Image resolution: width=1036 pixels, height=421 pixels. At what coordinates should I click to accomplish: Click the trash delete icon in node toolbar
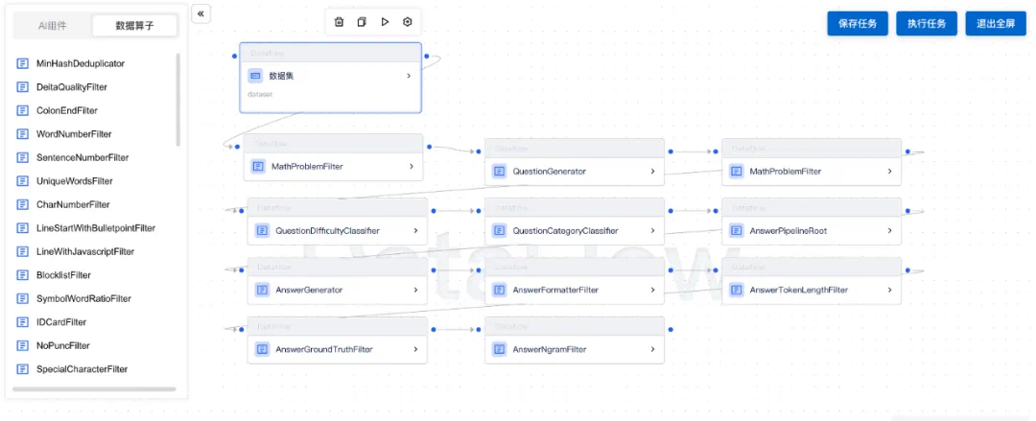(x=339, y=22)
